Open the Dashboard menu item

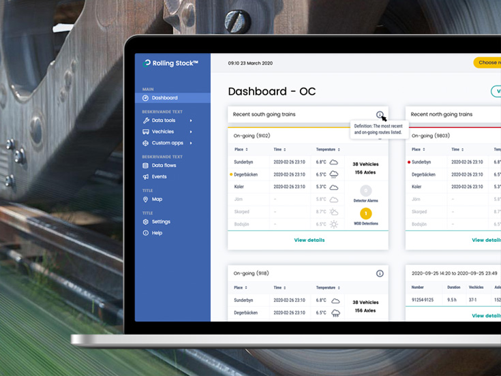click(172, 97)
